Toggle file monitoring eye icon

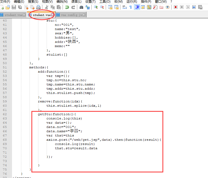point(168,7)
